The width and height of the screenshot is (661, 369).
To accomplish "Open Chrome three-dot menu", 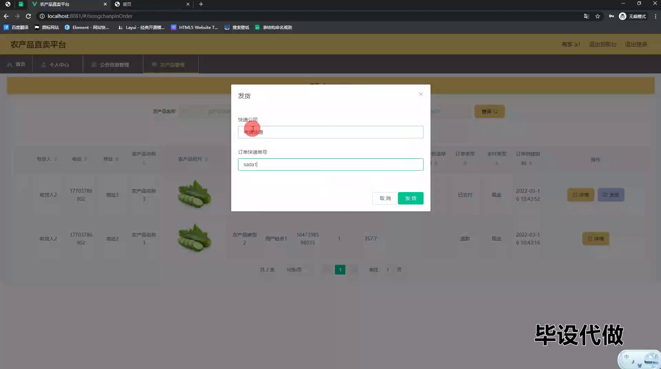I will pyautogui.click(x=655, y=16).
